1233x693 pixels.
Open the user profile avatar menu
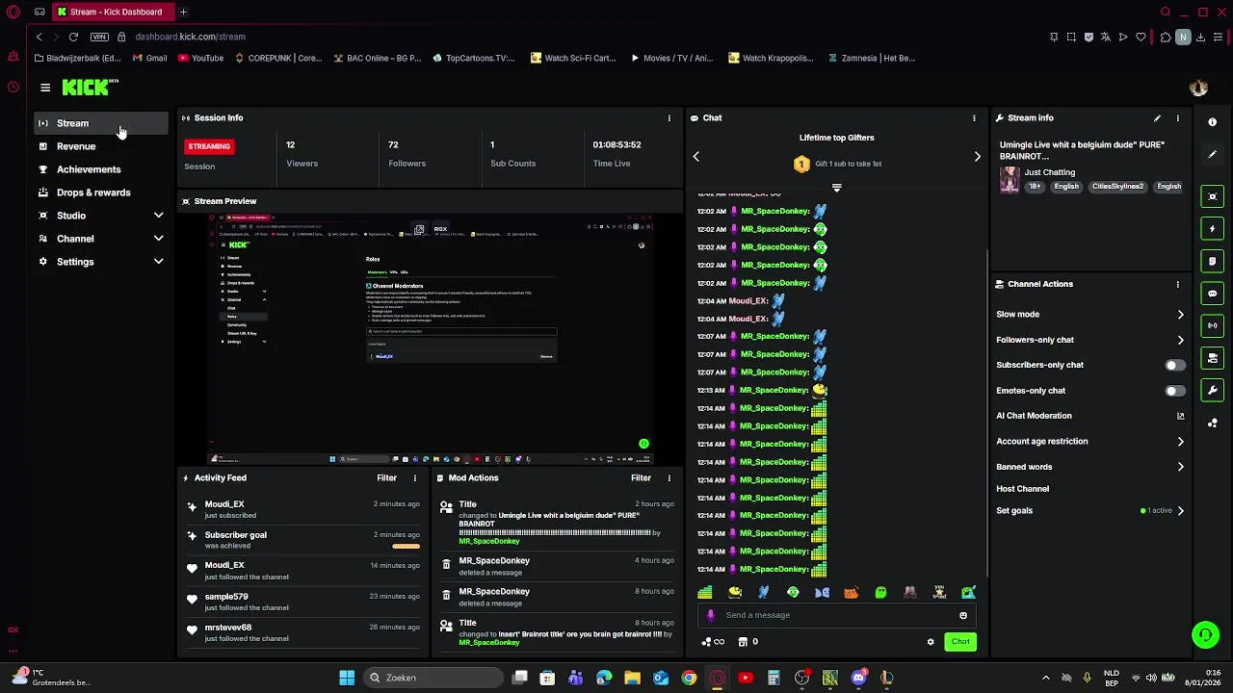click(x=1198, y=88)
